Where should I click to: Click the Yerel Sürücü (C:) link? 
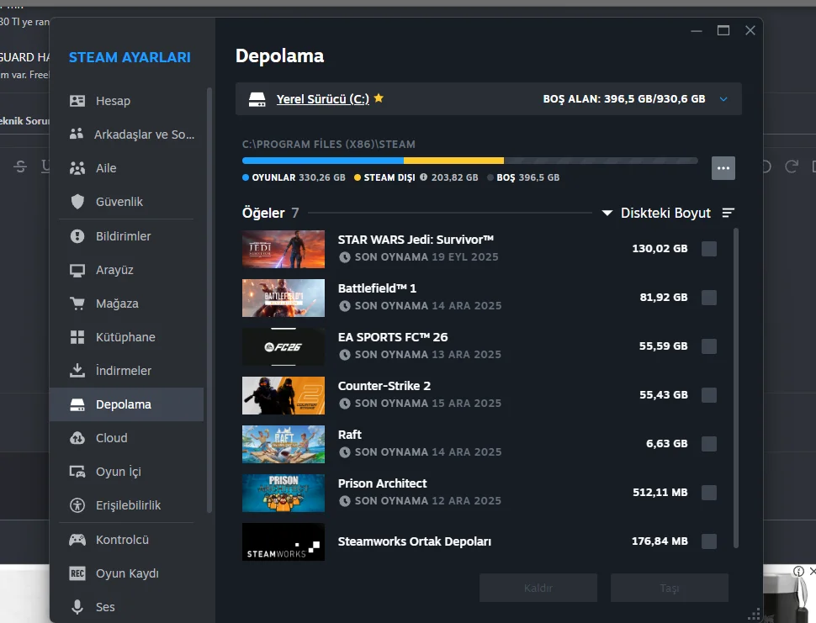323,99
